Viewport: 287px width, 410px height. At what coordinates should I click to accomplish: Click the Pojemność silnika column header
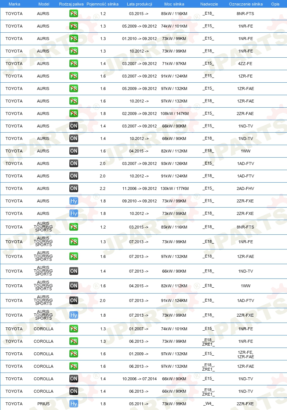[x=102, y=4]
